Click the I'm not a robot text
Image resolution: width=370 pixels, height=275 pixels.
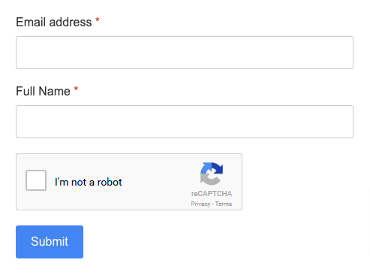pyautogui.click(x=89, y=182)
